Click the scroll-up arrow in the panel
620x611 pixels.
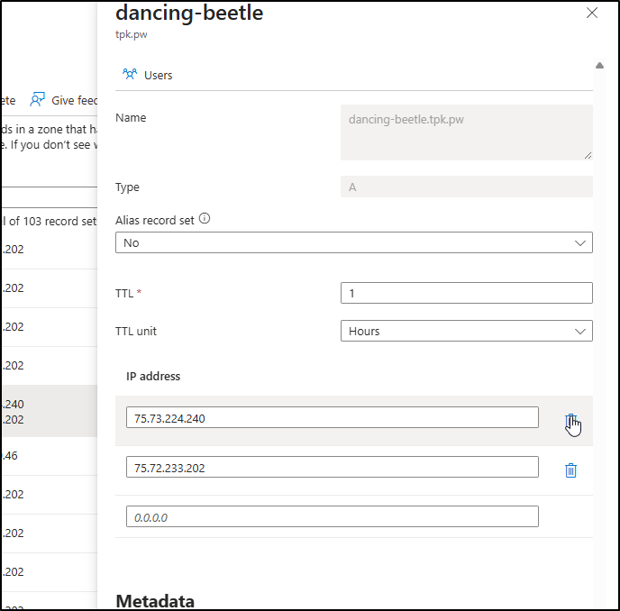599,66
